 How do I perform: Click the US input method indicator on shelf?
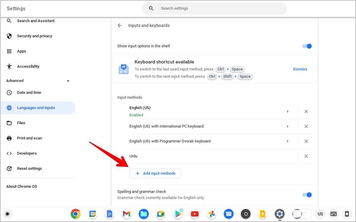pos(320,214)
